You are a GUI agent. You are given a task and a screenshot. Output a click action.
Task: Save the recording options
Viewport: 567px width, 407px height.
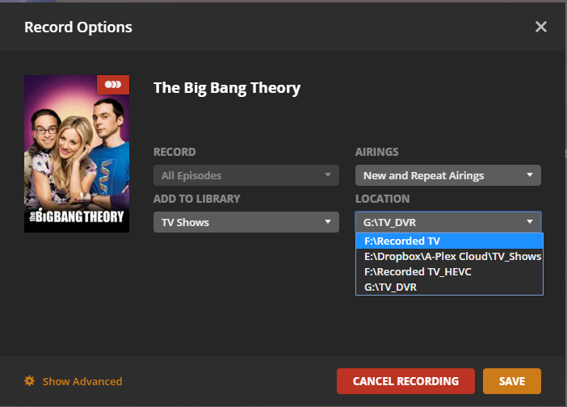(x=512, y=381)
